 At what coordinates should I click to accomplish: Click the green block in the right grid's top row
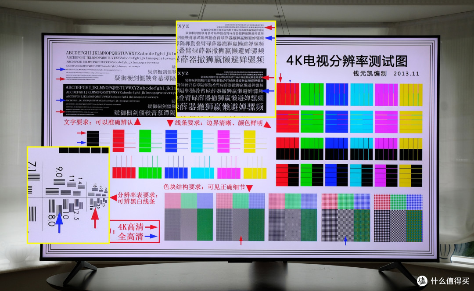click(x=312, y=94)
